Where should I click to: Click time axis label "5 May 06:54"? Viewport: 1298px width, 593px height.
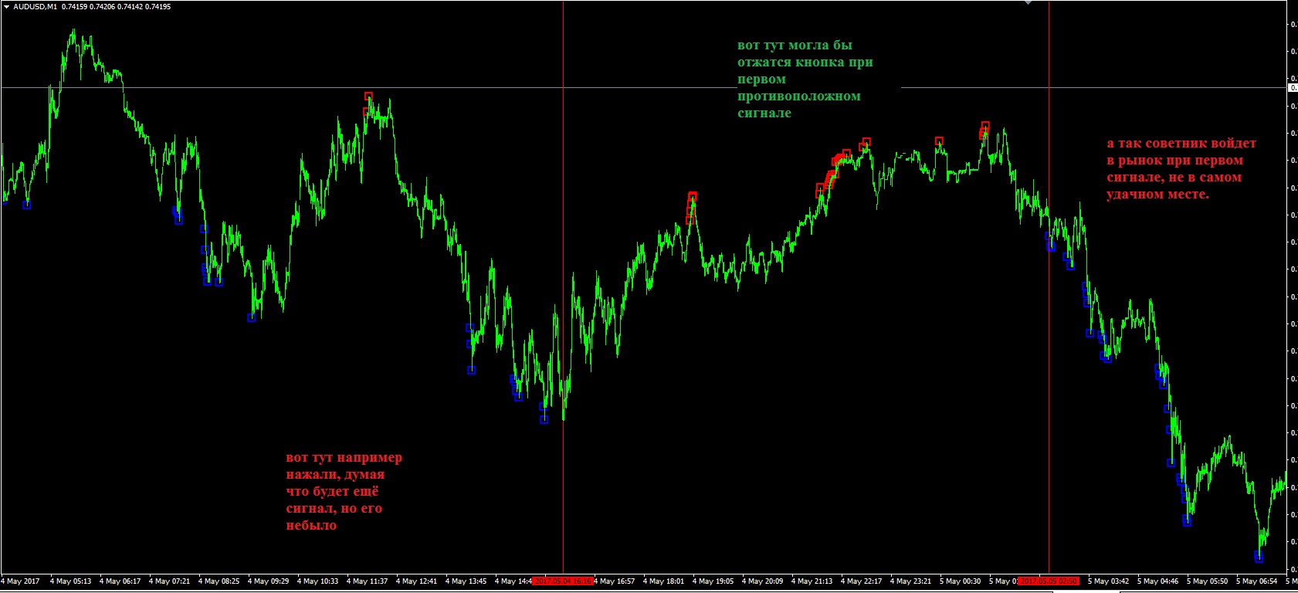point(1256,581)
